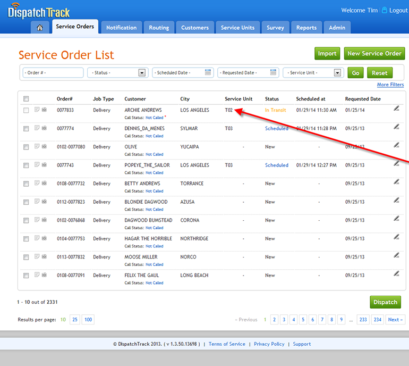Go to the Home tab icon
The width and height of the screenshot is (409, 366).
pyautogui.click(x=40, y=28)
